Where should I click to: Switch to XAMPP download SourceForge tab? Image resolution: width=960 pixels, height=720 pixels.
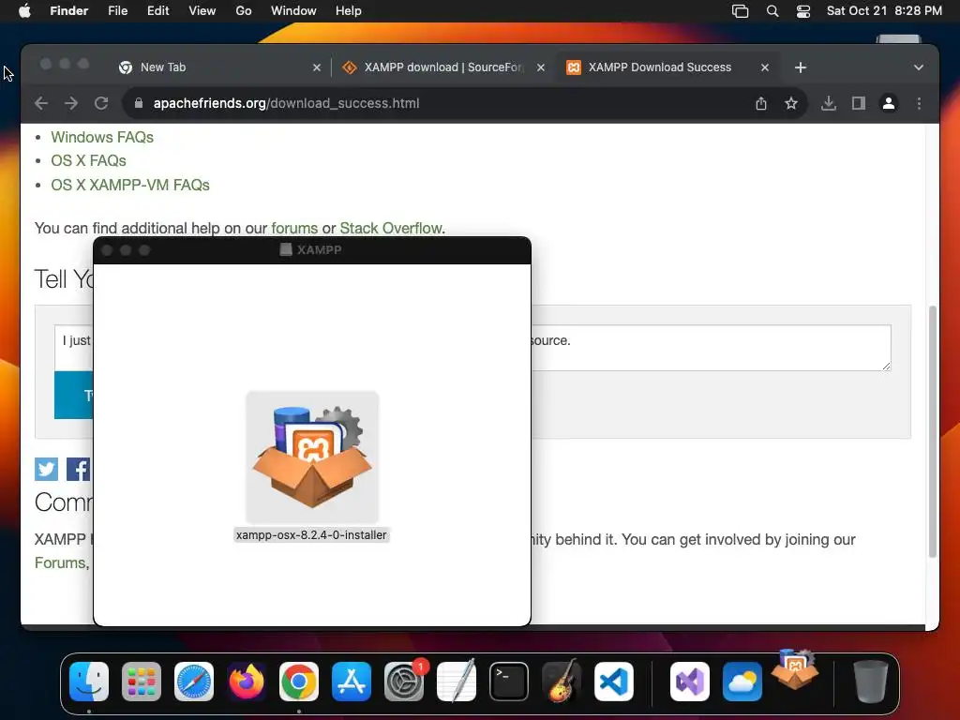tap(443, 67)
